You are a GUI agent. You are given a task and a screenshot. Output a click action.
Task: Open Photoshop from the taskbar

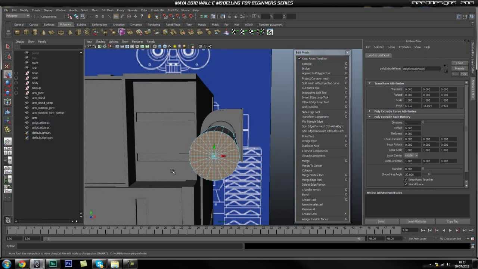coord(68,264)
